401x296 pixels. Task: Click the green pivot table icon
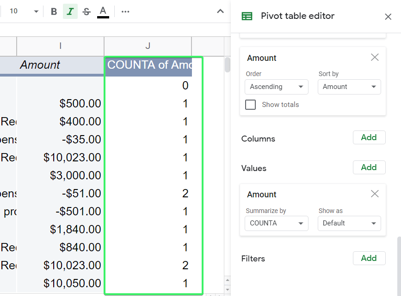point(247,16)
